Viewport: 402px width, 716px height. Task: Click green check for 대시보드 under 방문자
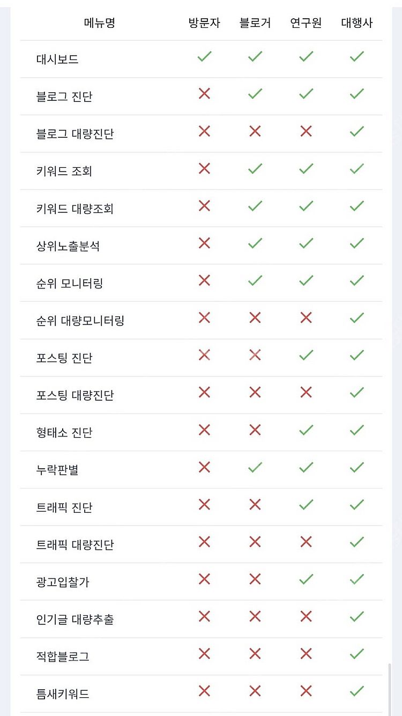point(204,56)
